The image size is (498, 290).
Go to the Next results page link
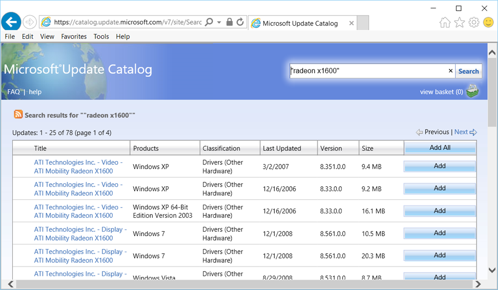coord(461,132)
